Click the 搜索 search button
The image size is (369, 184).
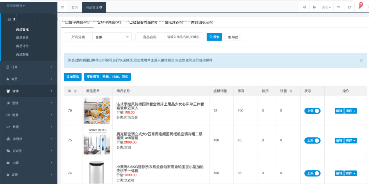[x=214, y=37]
